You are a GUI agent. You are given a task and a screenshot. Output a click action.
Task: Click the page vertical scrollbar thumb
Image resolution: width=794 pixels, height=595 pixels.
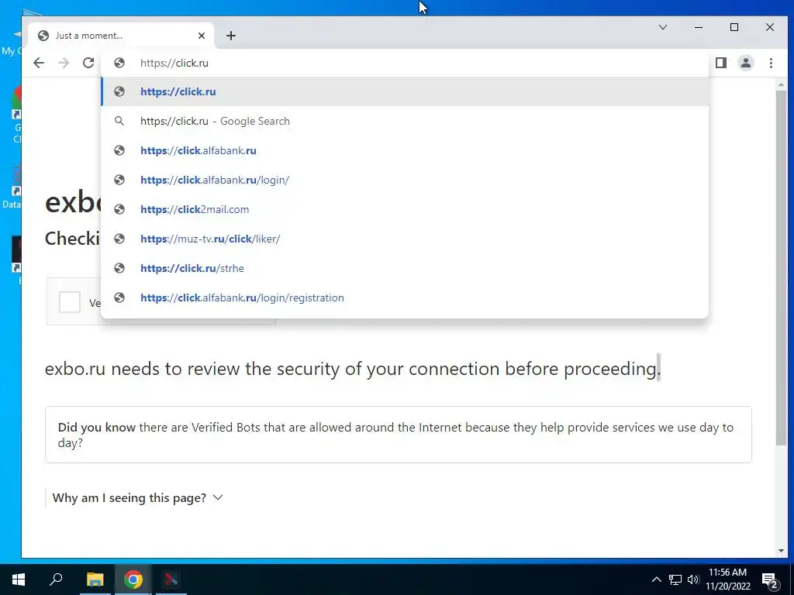click(780, 268)
